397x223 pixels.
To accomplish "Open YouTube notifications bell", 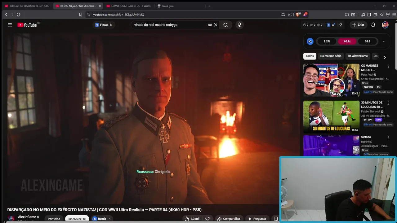I will (373, 25).
